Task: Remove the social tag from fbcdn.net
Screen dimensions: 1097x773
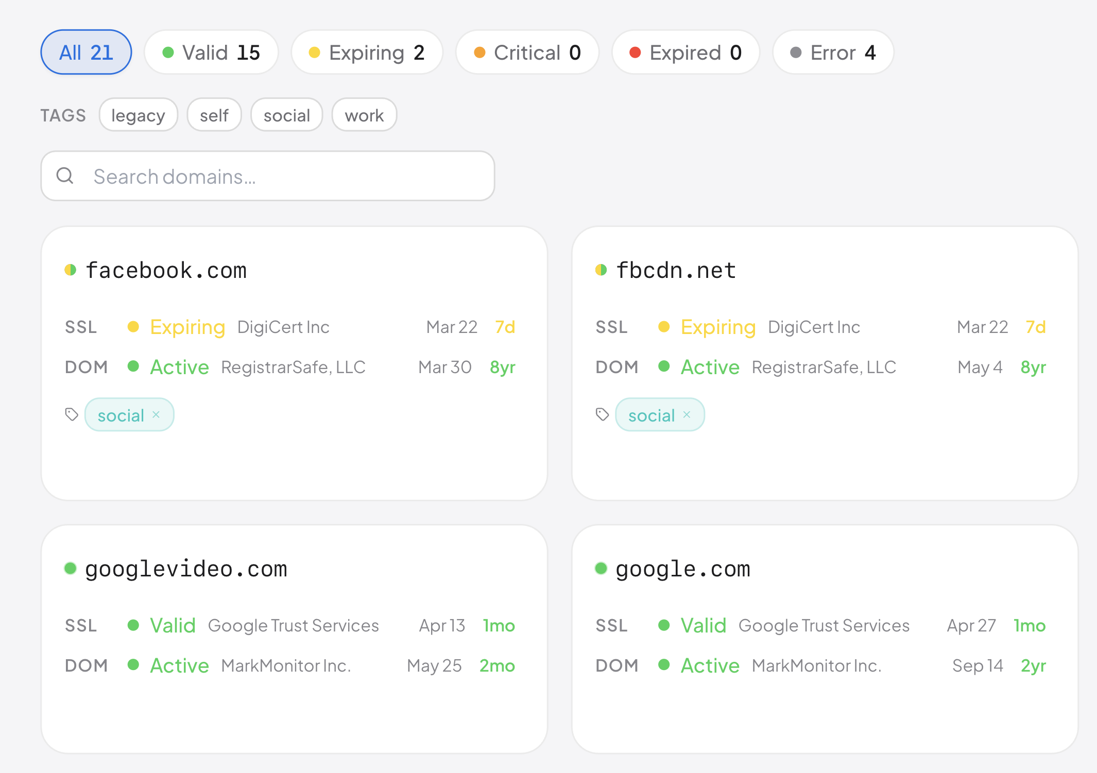Action: [687, 414]
